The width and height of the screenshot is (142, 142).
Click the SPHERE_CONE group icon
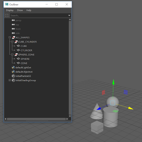click(x=16, y=55)
